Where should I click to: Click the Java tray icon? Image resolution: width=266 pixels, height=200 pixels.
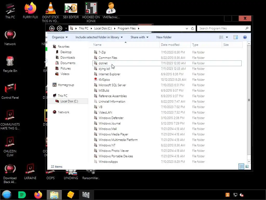(x=228, y=195)
